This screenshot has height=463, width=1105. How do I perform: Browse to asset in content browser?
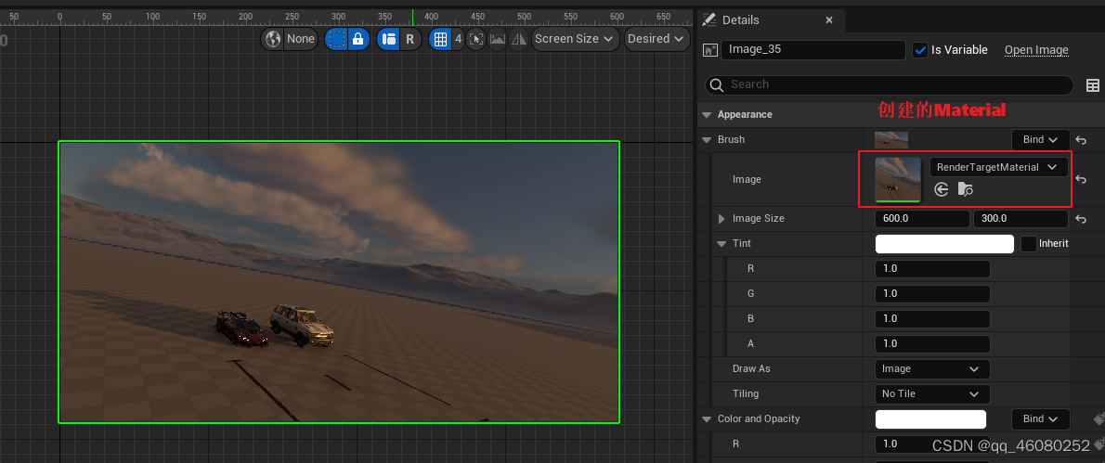pos(966,188)
